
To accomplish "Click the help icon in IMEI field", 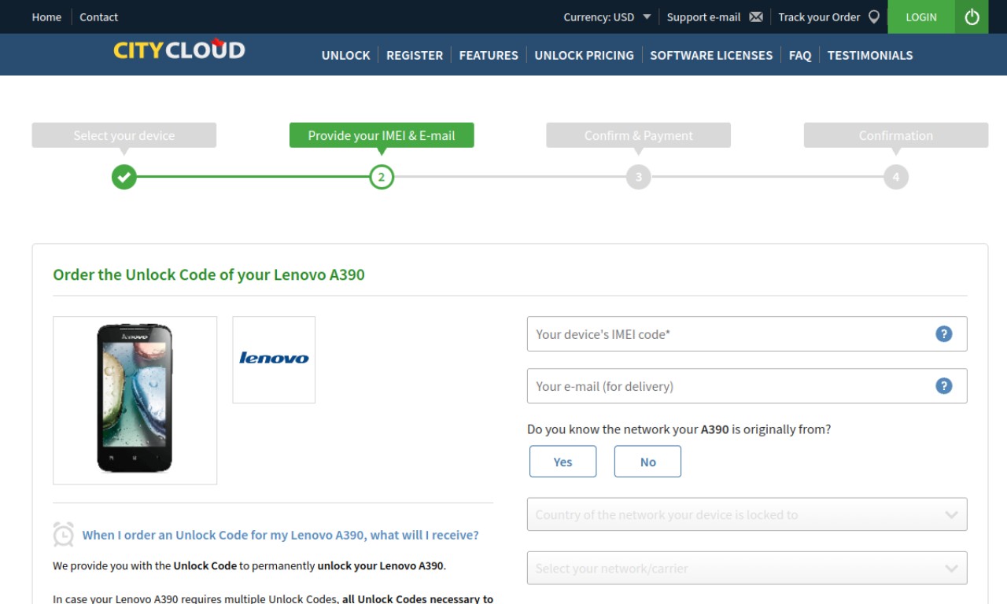I will 944,334.
